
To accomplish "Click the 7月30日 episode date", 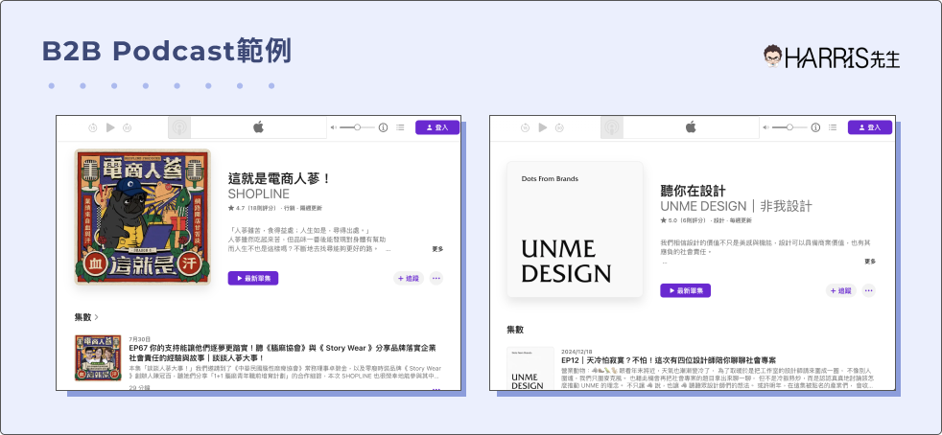I will (140, 339).
